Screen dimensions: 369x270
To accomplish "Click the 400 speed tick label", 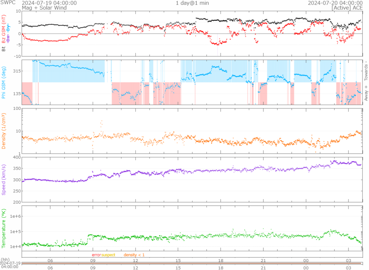I will coord(17,157).
